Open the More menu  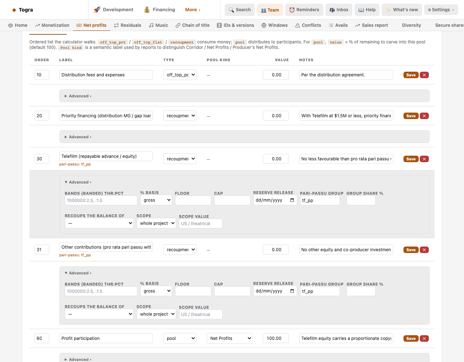[x=192, y=10]
